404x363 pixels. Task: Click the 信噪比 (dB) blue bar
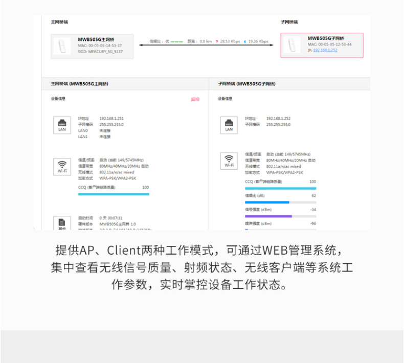267,202
